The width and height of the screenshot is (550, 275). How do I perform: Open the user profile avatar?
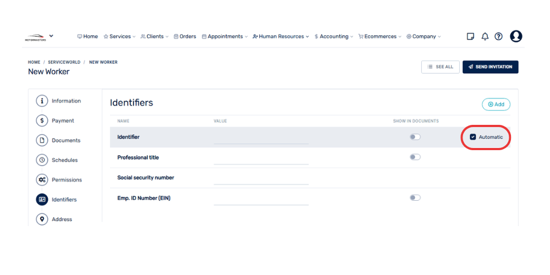[516, 36]
